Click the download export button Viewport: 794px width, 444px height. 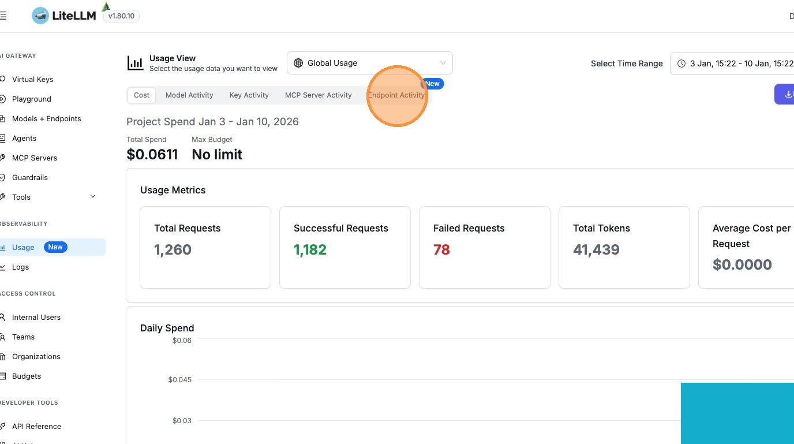click(786, 94)
